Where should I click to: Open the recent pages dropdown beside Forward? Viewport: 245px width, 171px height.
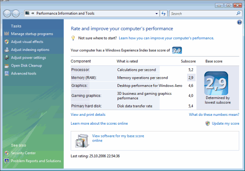tap(22, 13)
